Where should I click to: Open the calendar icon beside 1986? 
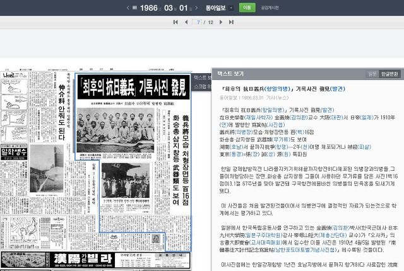(134, 8)
